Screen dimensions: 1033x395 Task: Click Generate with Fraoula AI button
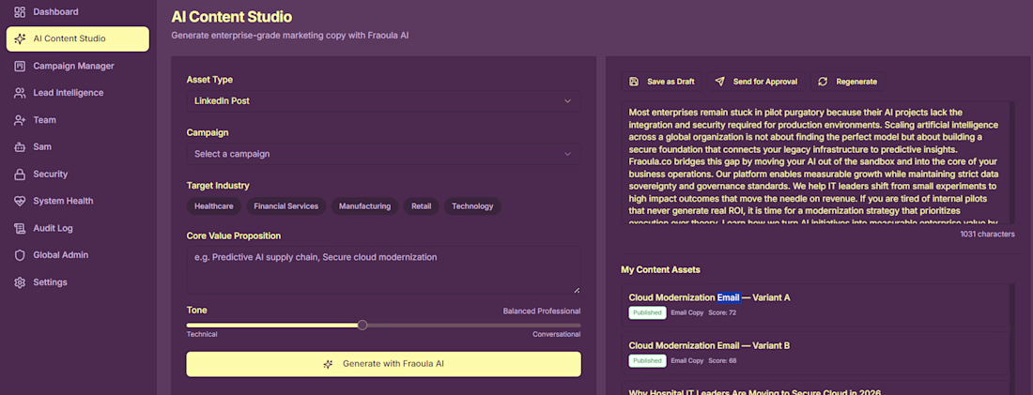pos(383,364)
